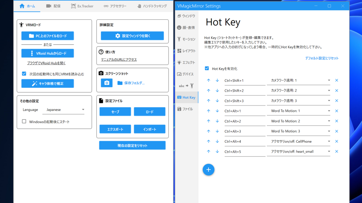
Task: Move Ctrl+Alt+3 hotkey up
Action: (208, 131)
